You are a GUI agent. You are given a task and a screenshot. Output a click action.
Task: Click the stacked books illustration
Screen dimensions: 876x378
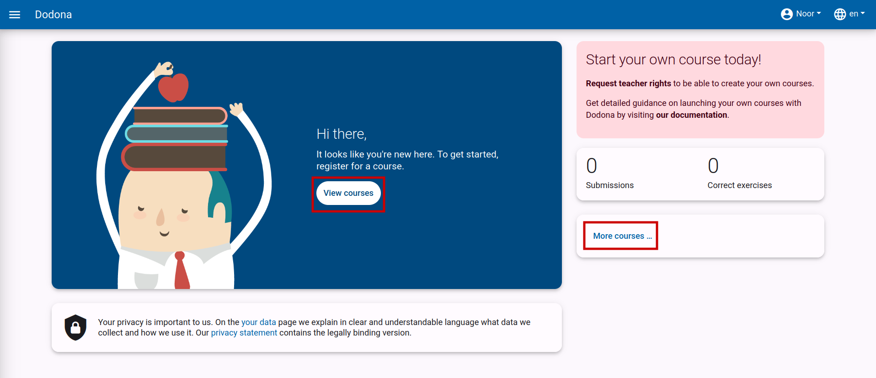point(175,139)
